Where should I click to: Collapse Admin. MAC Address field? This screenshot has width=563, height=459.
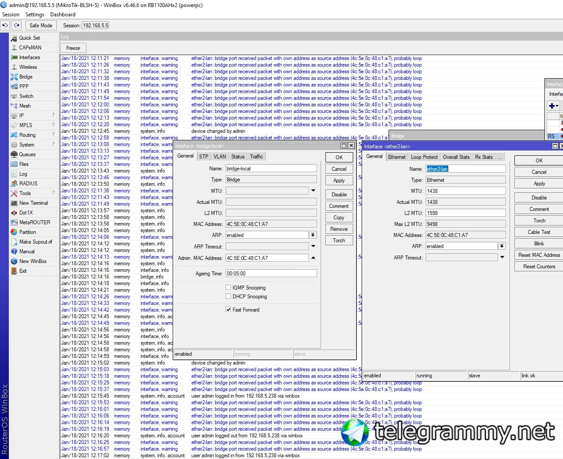[313, 258]
